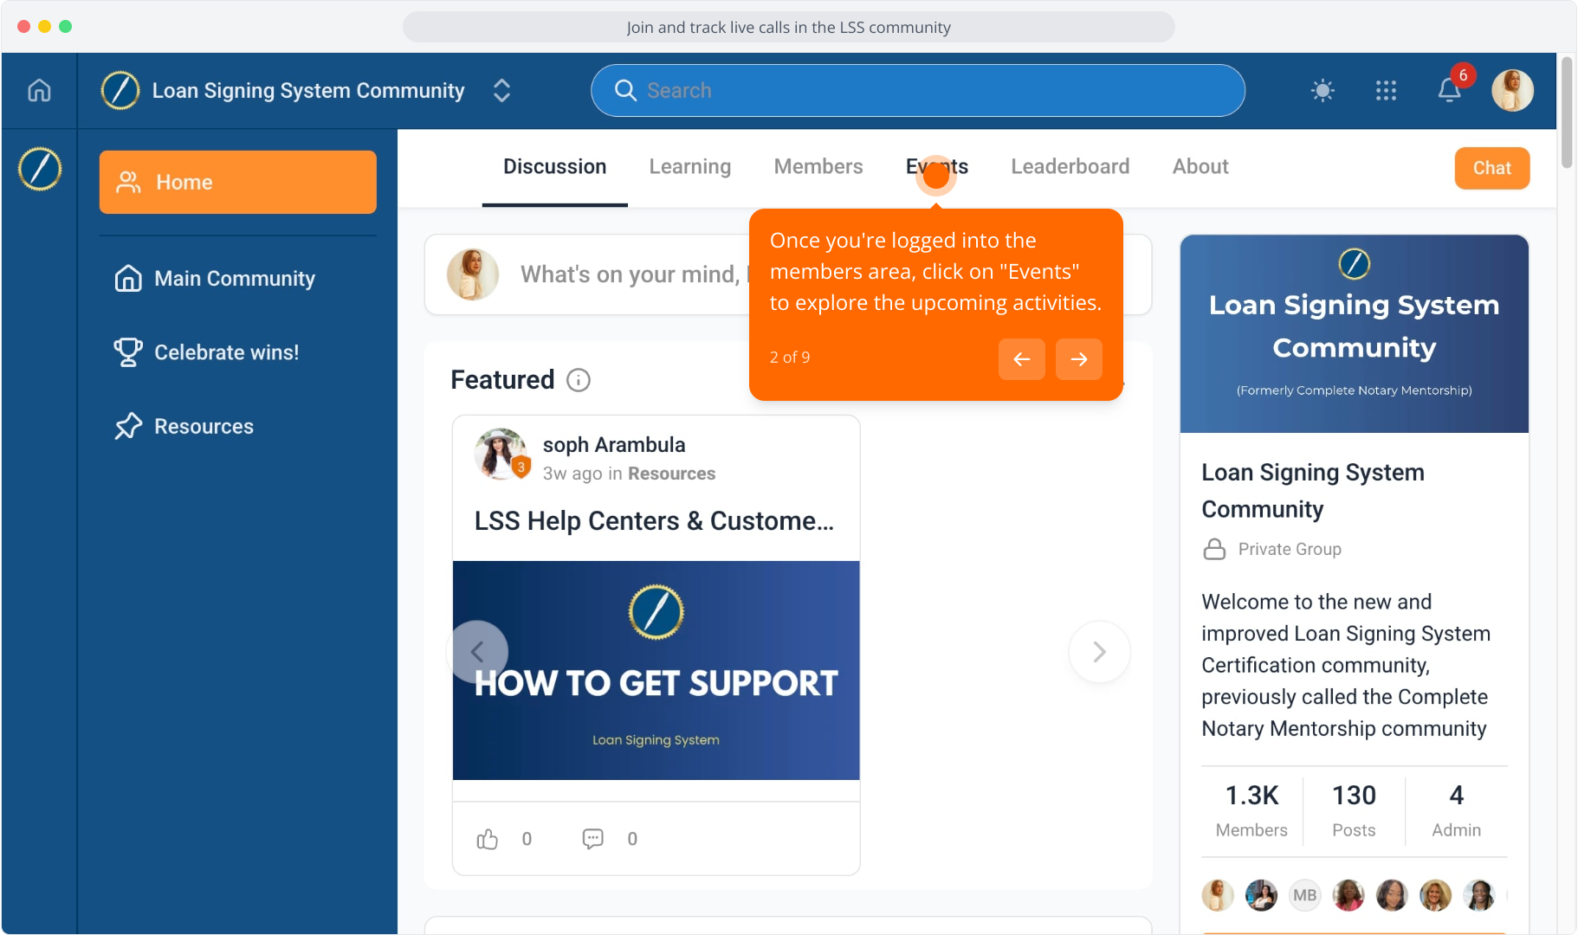Click the people icon on Home button
Viewport: 1578px width, 935px height.
128,182
